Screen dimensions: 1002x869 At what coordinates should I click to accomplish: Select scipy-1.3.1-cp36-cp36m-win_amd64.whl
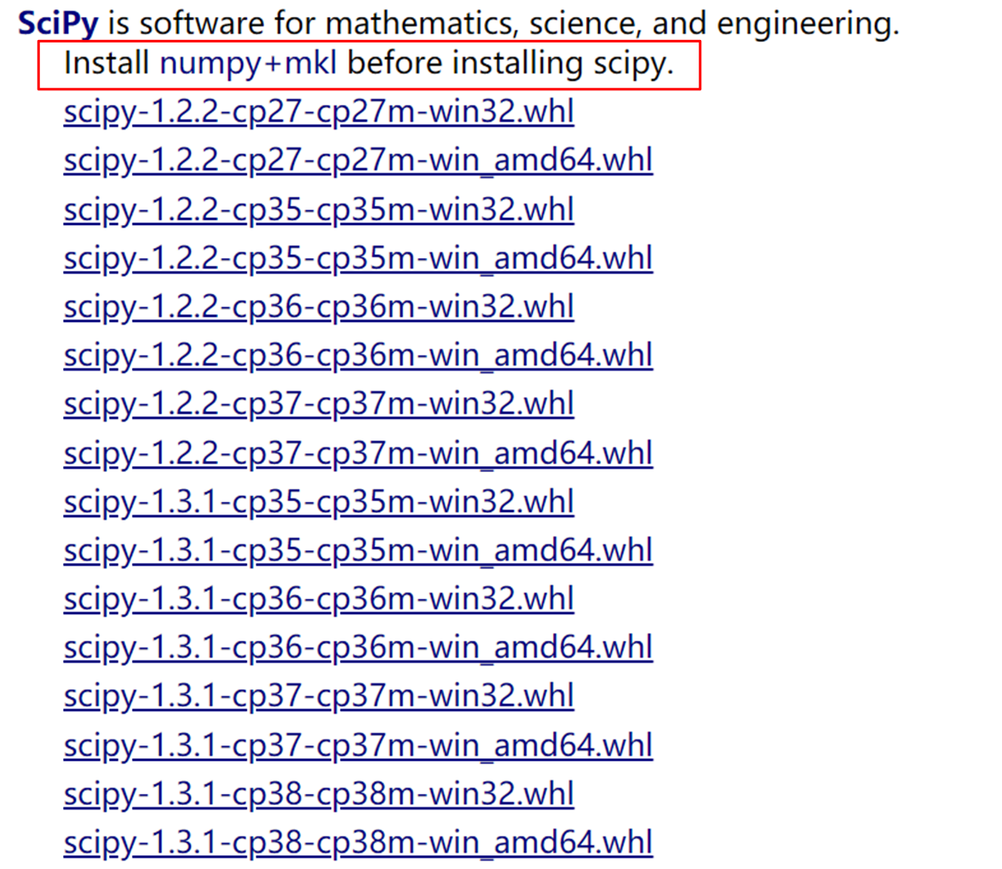(358, 648)
